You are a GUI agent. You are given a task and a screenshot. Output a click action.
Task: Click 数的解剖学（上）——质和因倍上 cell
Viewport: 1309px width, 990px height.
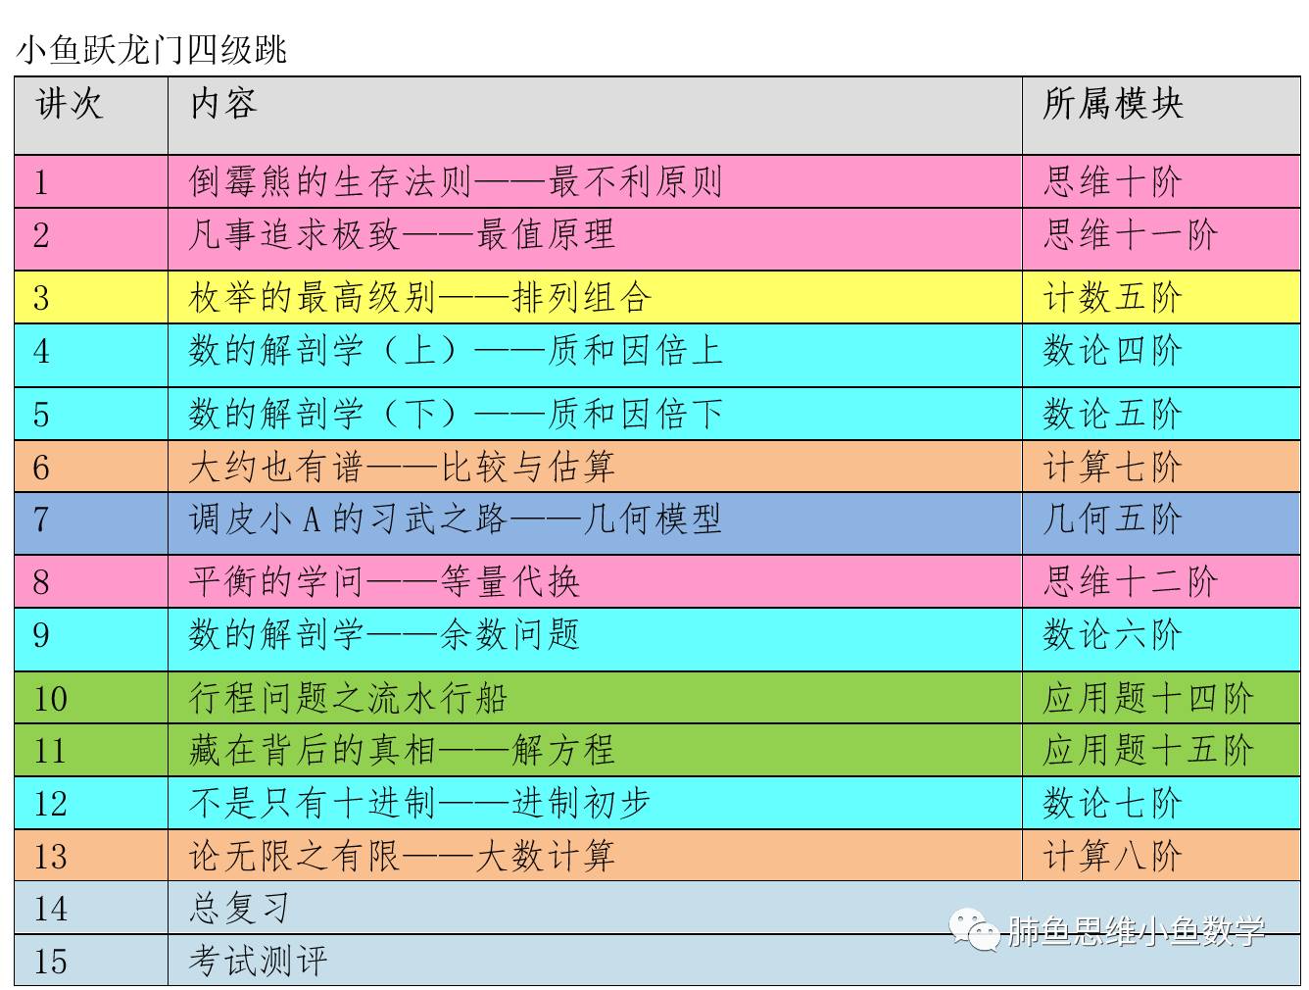595,355
